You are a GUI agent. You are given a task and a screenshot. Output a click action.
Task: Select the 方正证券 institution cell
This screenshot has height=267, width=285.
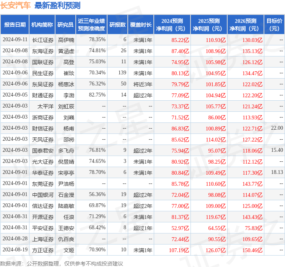tap(43, 250)
